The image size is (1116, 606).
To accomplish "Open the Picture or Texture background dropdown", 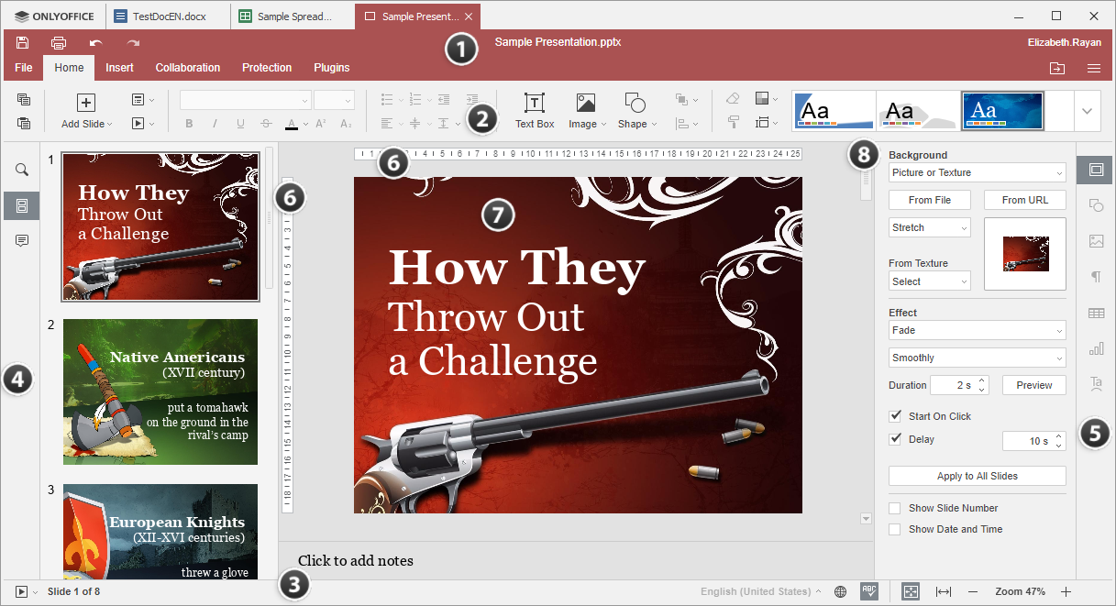I will pyautogui.click(x=977, y=172).
